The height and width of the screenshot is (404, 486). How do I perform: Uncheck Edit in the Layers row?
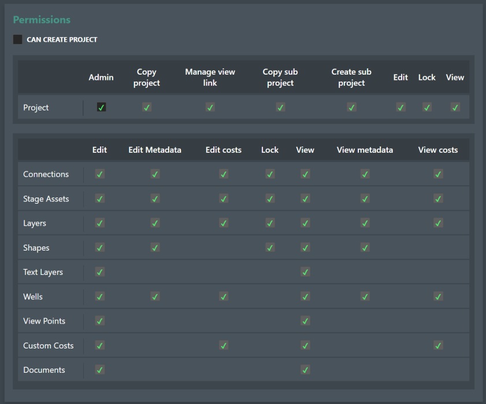coord(100,223)
